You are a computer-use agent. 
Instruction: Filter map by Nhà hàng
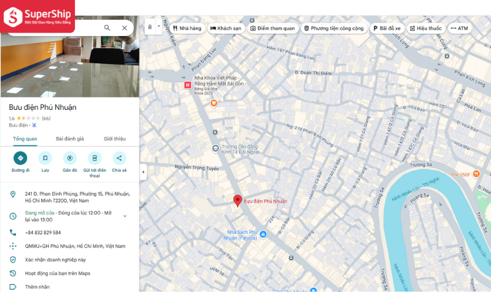[x=187, y=28]
